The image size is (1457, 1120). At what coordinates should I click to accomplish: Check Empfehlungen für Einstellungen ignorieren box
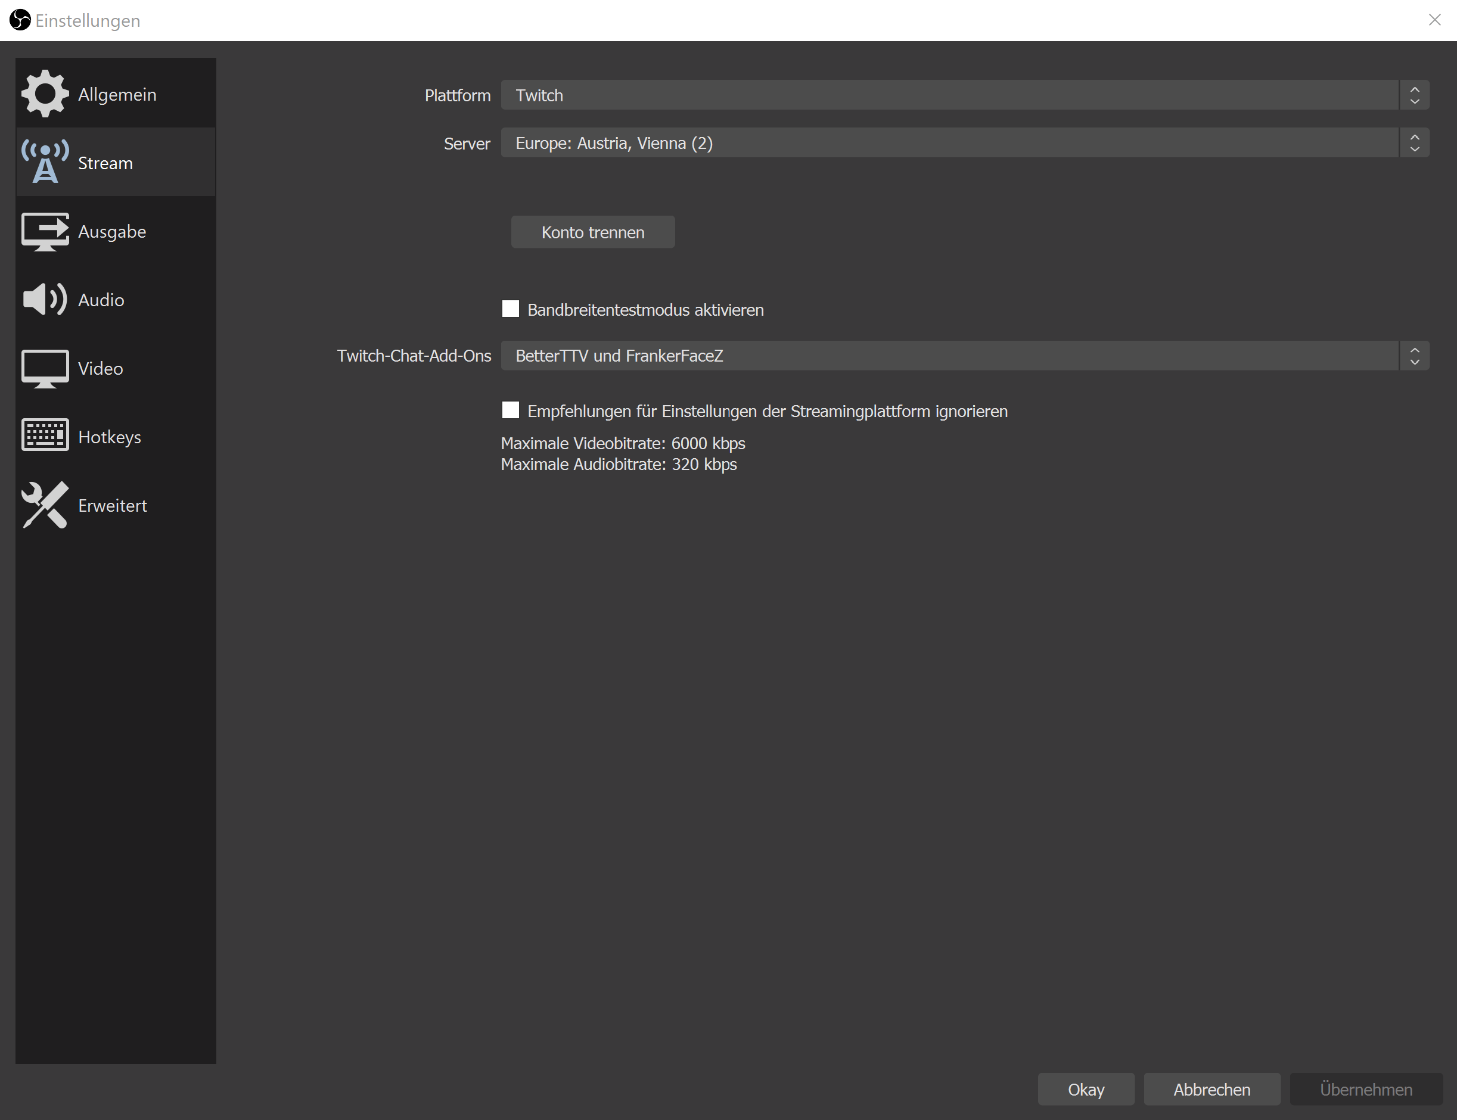[510, 410]
